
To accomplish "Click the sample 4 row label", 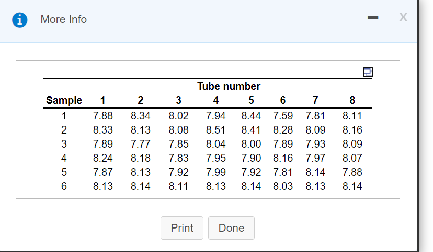I will pos(64,158).
